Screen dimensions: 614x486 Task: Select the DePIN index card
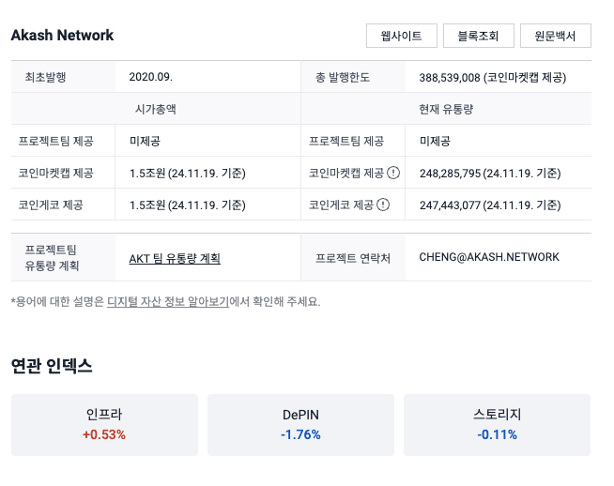click(x=300, y=425)
